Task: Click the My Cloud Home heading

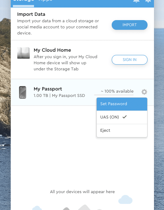Action: [52, 50]
